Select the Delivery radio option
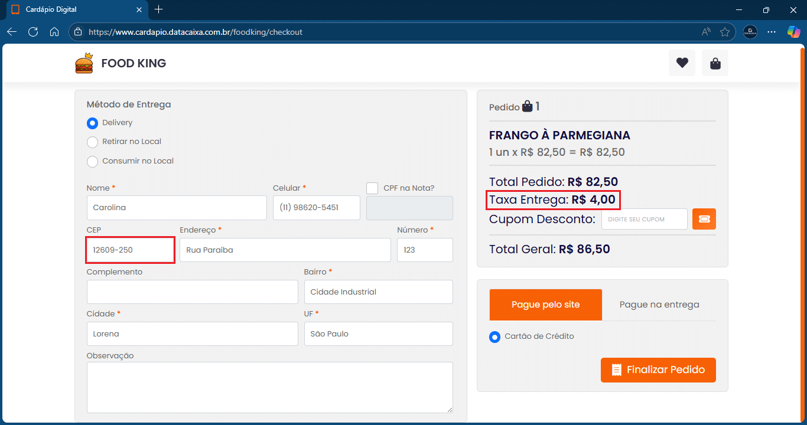This screenshot has height=425, width=807. 92,123
